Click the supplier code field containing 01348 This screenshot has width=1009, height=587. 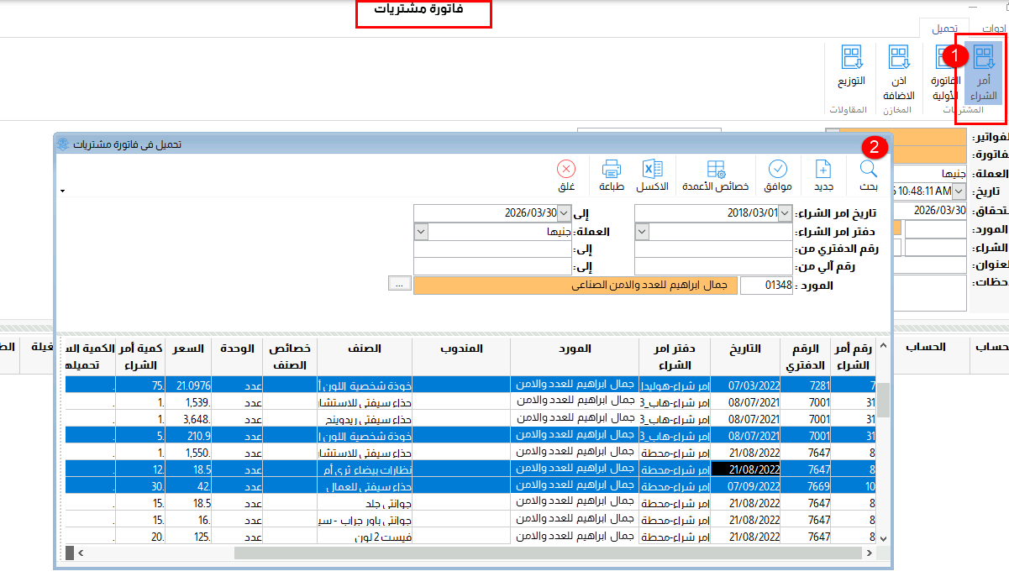point(766,286)
